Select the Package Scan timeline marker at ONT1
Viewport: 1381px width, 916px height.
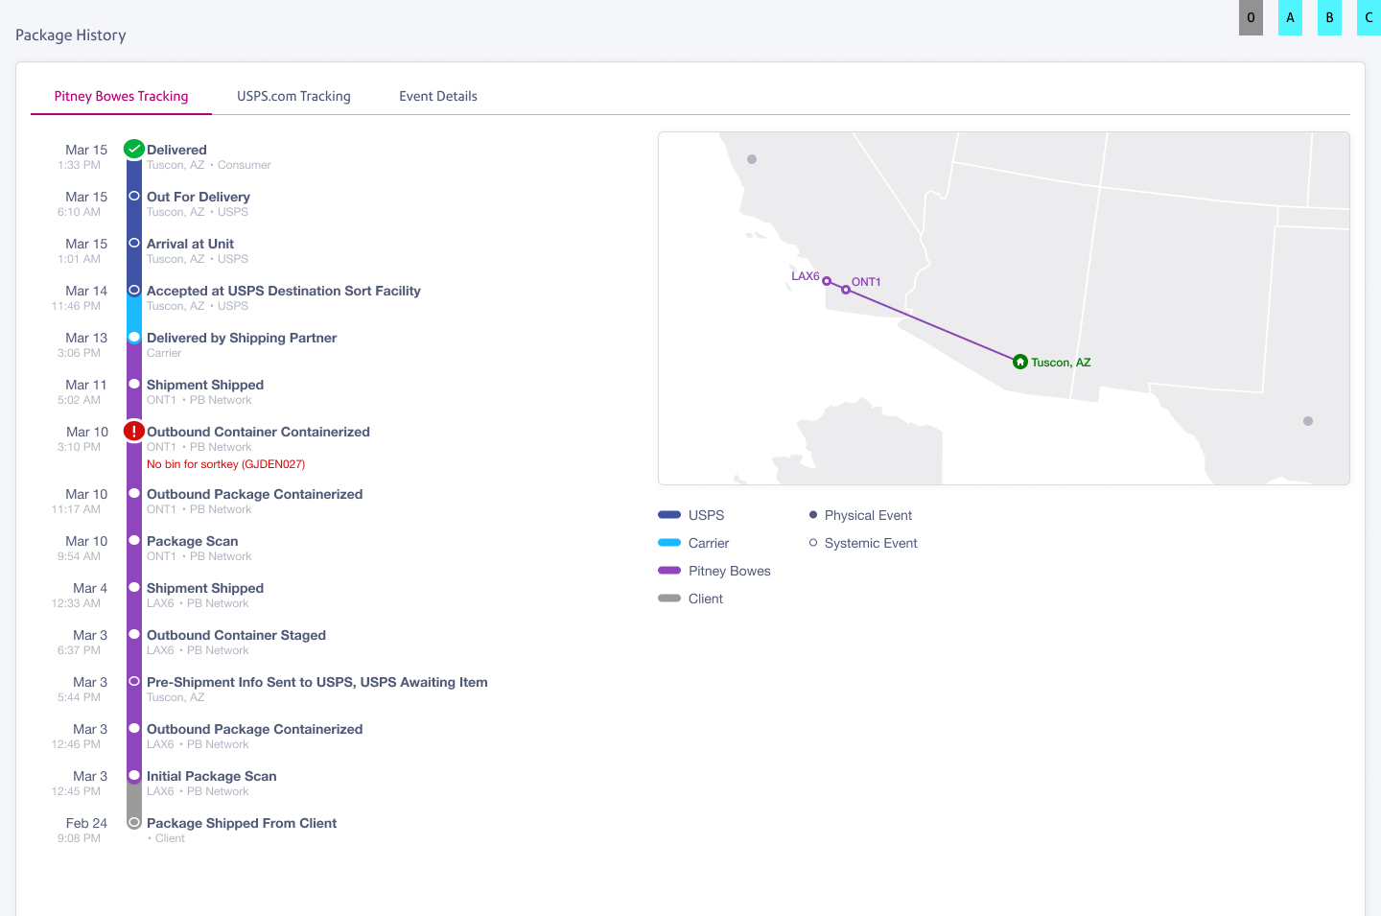(134, 540)
